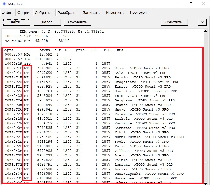The height and width of the screenshot is (185, 210).
Task: Open help with the ? button
Action: point(202,22)
